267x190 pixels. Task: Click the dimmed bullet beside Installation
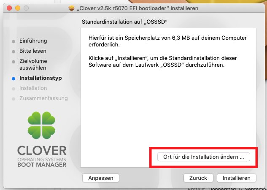pos(13,89)
